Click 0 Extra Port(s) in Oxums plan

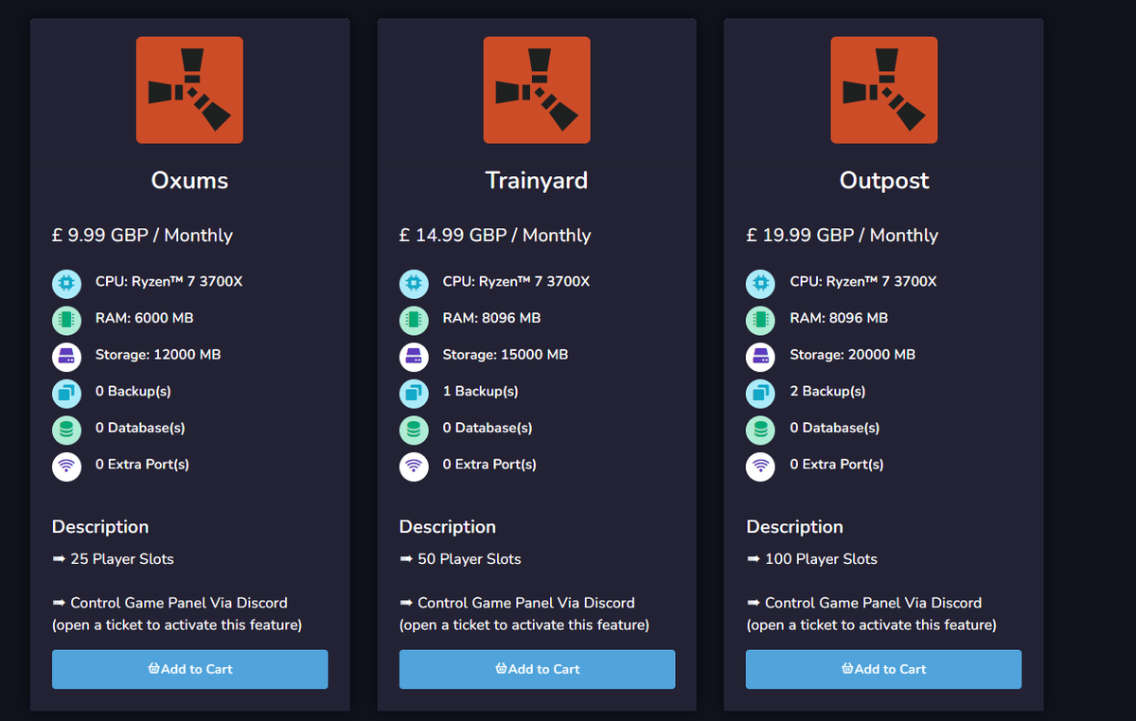(x=142, y=465)
